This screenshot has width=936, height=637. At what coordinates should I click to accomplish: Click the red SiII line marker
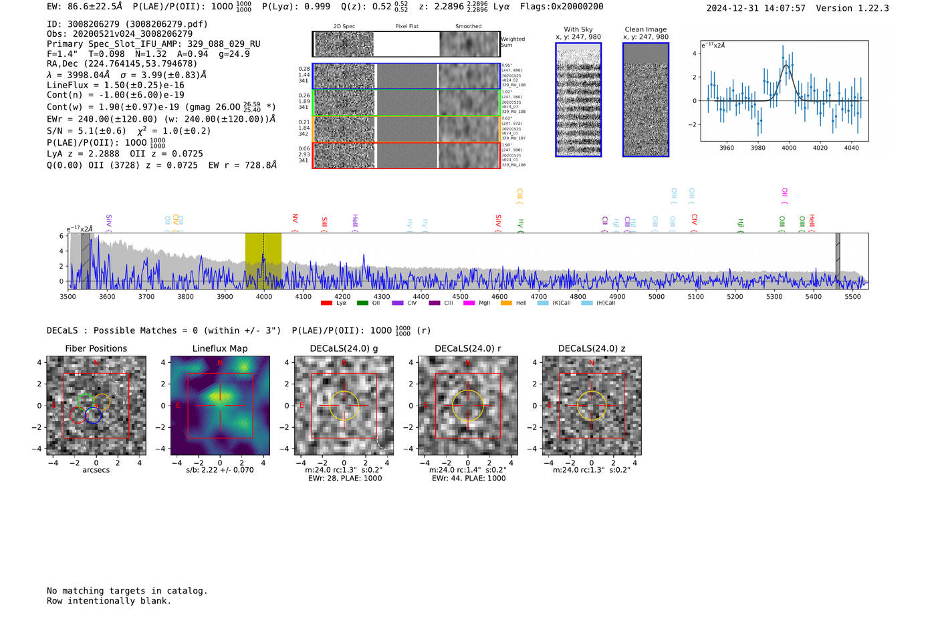(x=324, y=224)
